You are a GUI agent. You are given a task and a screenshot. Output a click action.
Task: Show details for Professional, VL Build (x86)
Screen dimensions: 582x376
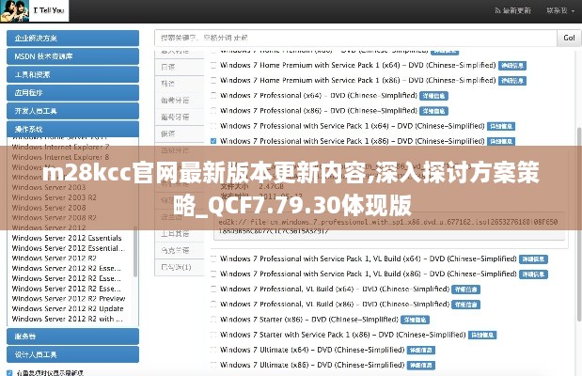point(466,305)
